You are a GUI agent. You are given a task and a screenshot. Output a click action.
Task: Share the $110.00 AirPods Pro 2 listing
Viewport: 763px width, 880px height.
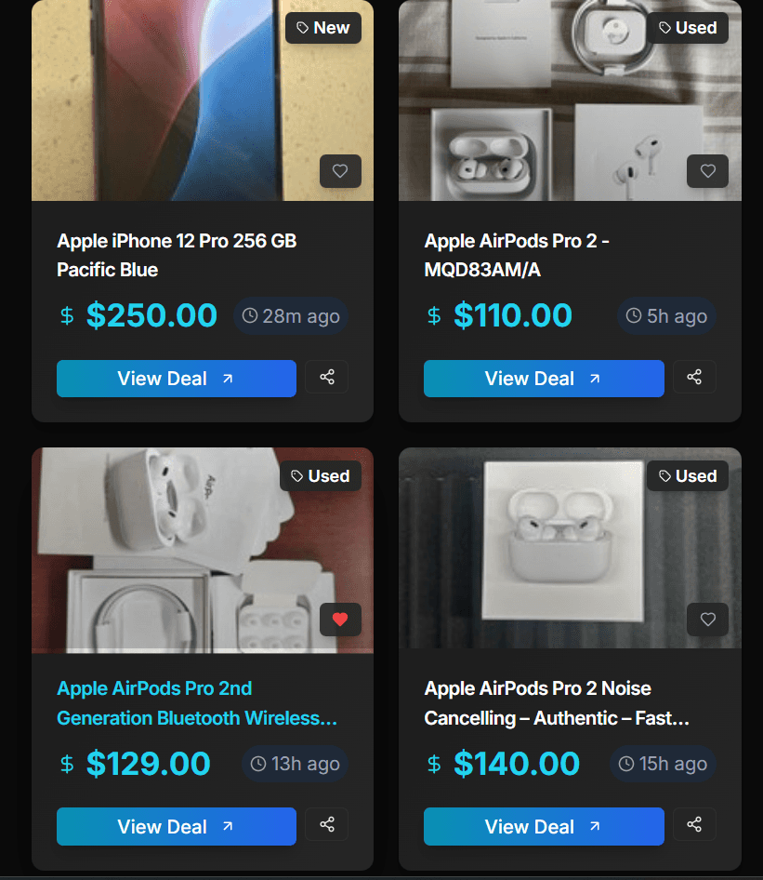[x=694, y=377]
